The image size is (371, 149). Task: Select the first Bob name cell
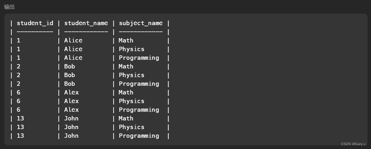[70, 66]
